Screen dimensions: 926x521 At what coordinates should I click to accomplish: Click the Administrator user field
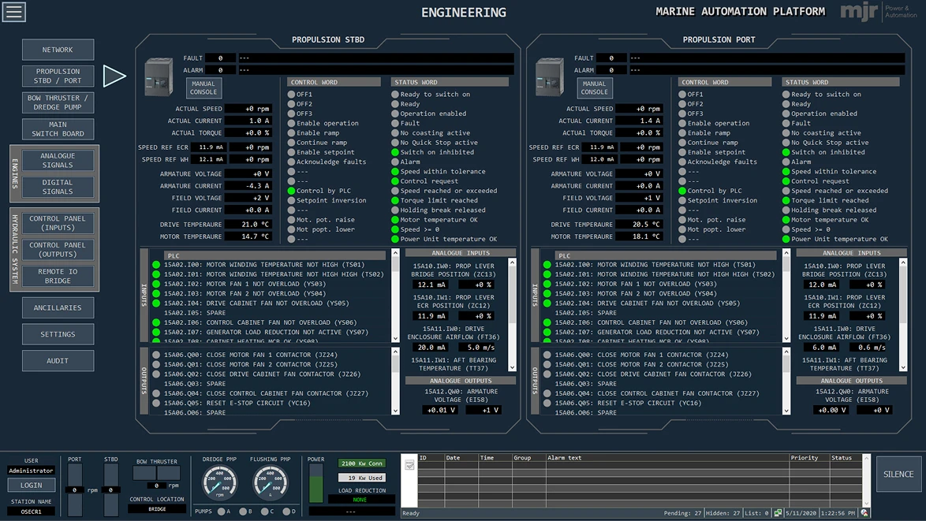[32, 471]
